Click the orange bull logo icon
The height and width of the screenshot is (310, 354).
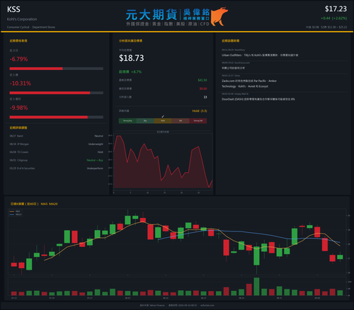tap(219, 16)
